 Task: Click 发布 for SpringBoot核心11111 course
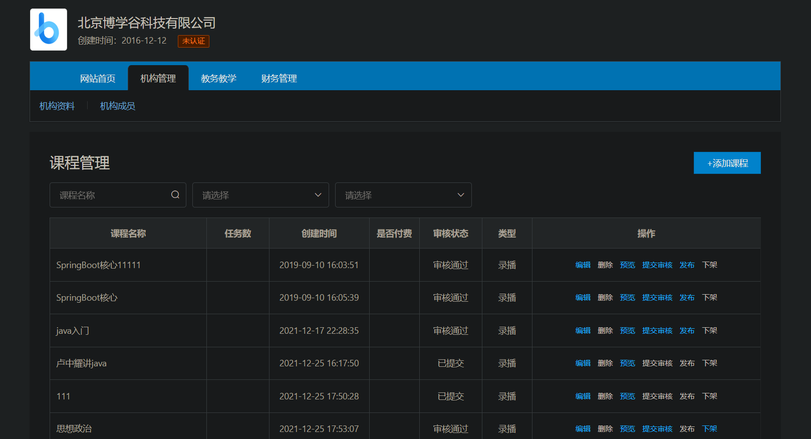[687, 265]
